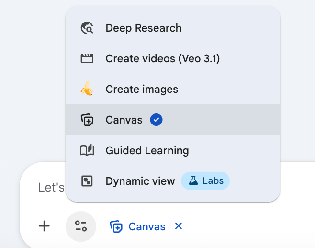Select the Dynamic view label
Viewport: 315px width, 248px height.
tap(140, 181)
